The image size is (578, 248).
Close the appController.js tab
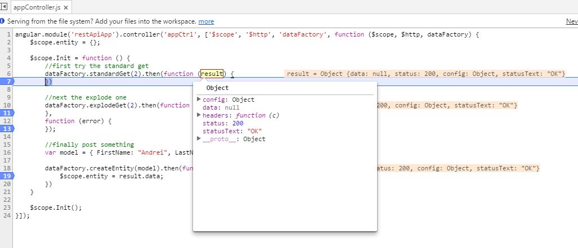[x=66, y=8]
